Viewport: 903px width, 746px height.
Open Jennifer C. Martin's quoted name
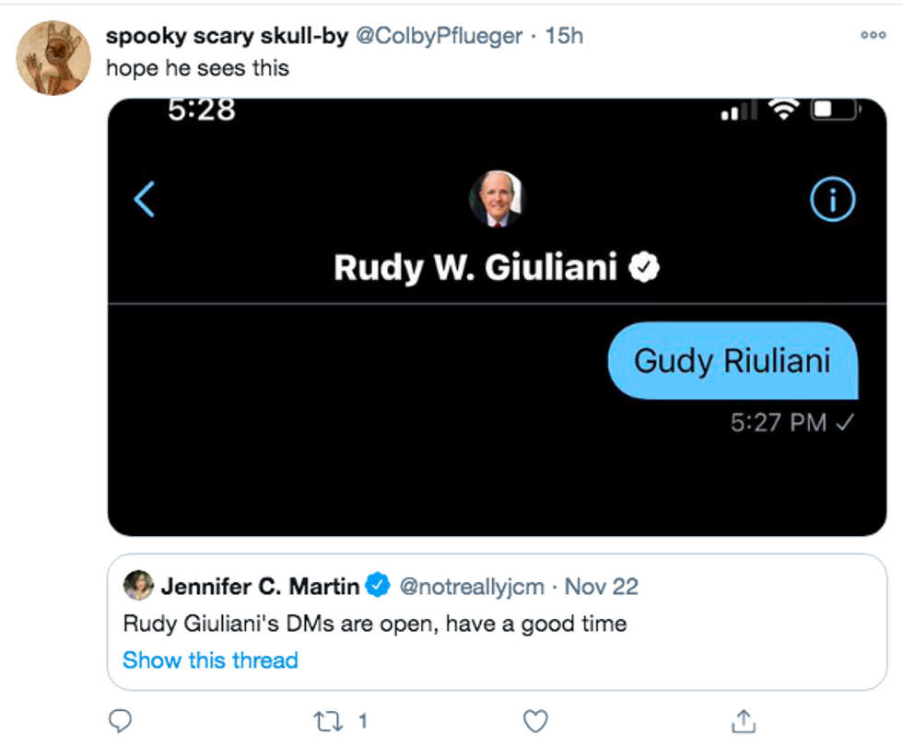(x=260, y=587)
